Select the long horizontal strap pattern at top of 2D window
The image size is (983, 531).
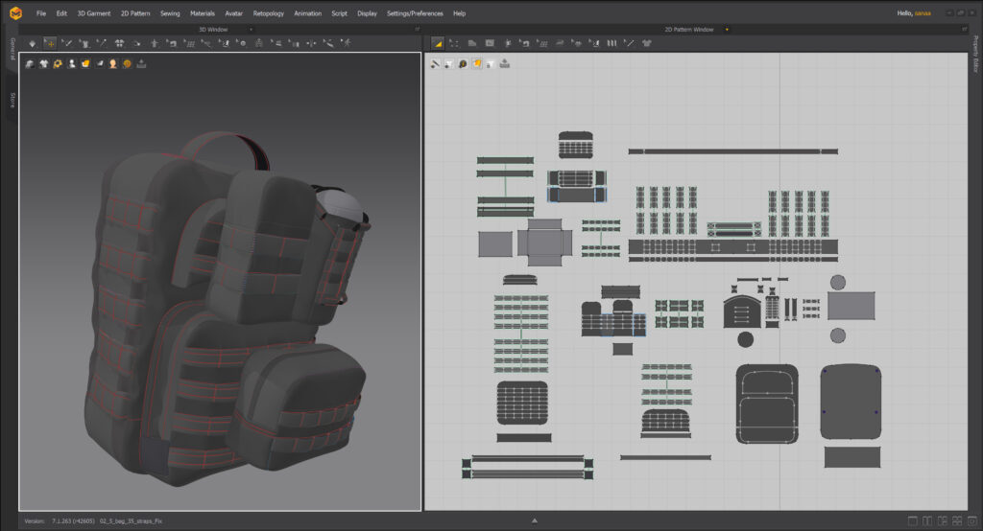pos(732,151)
